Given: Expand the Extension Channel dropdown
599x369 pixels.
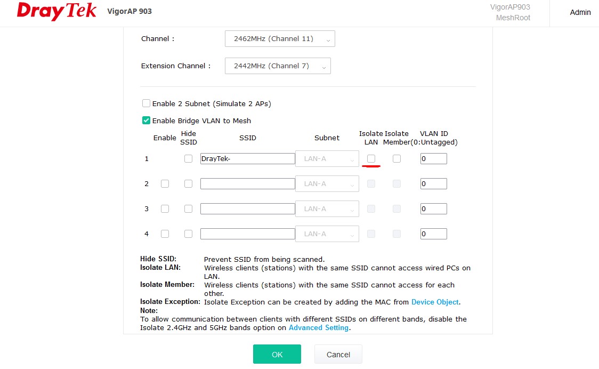Looking at the screenshot, I should (278, 66).
